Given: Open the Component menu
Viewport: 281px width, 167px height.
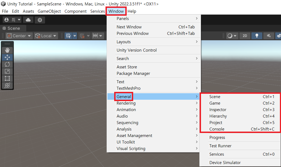Looking at the screenshot, I should tap(75, 11).
